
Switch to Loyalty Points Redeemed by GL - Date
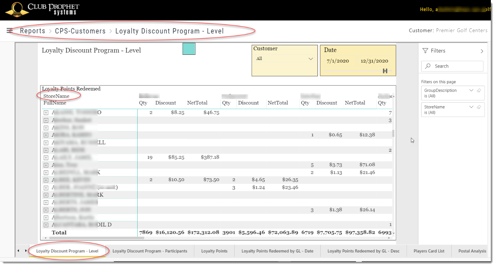(x=277, y=251)
